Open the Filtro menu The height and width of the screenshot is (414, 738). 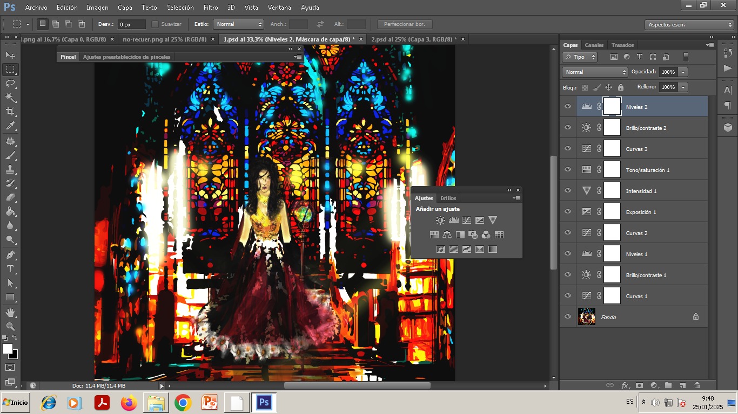tap(211, 8)
